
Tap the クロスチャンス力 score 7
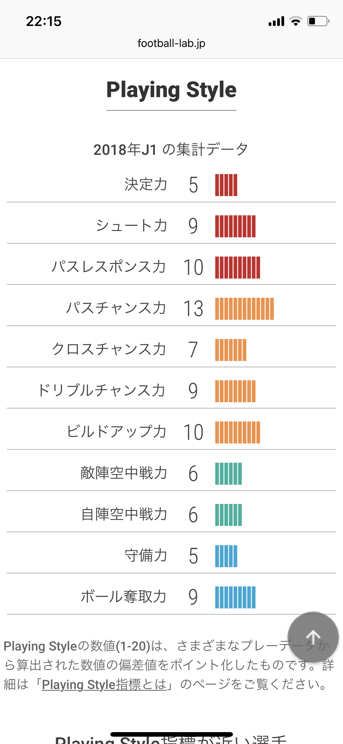[x=193, y=350]
